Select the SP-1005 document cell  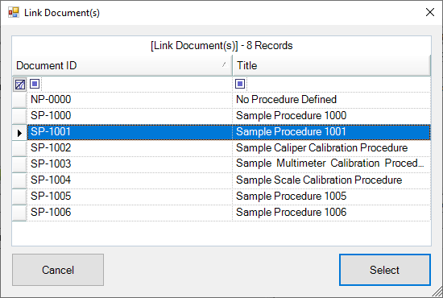coord(130,197)
